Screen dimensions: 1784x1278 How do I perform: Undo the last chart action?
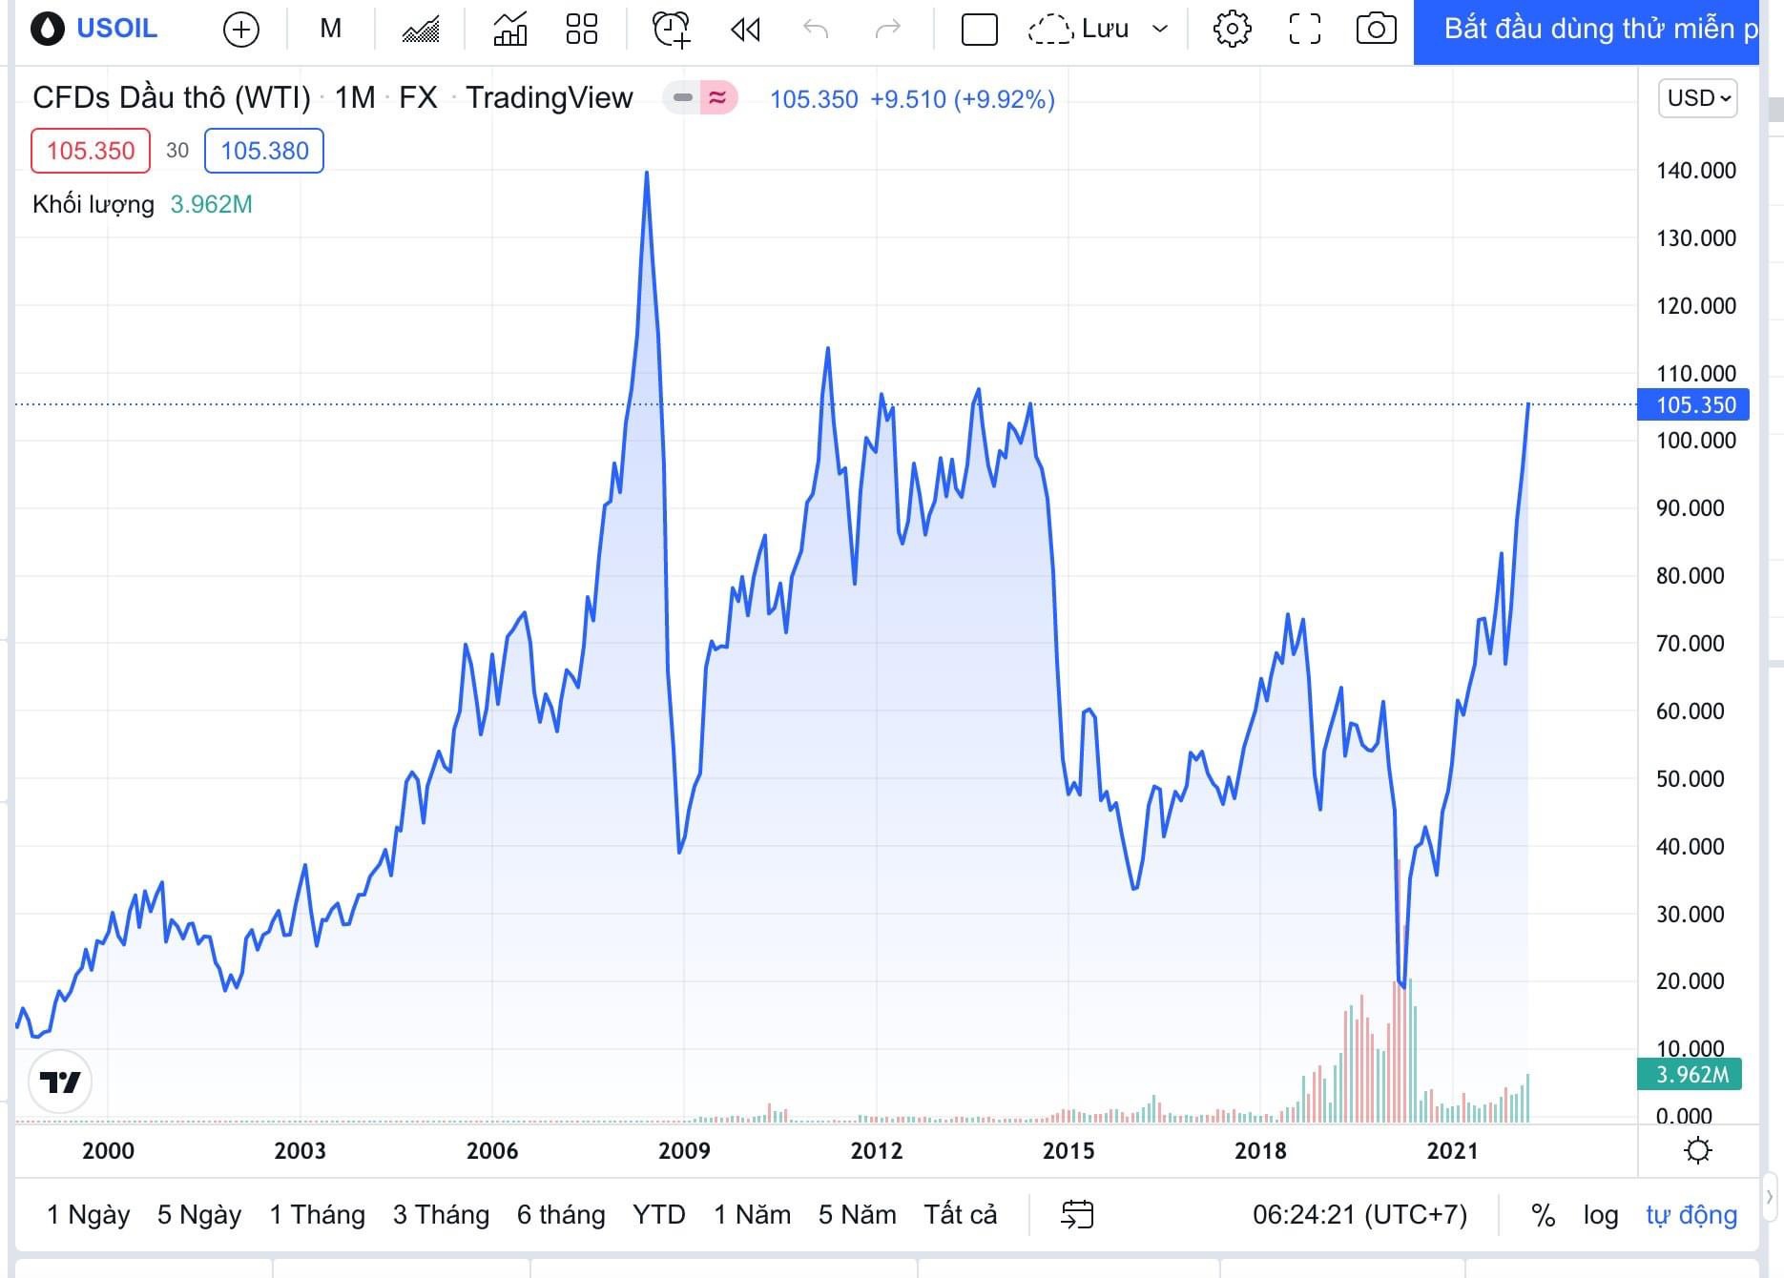816,30
